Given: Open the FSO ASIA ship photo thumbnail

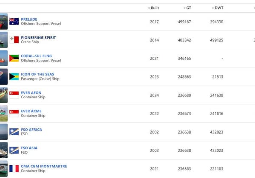Looking at the screenshot, I should [3, 150].
